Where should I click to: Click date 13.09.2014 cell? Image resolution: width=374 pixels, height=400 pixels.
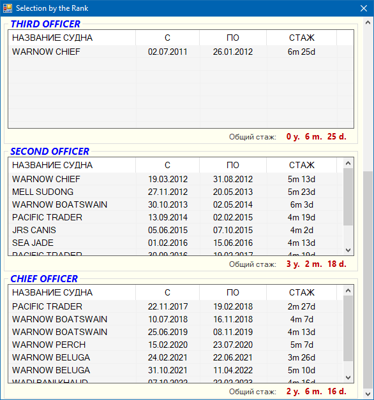click(x=168, y=217)
